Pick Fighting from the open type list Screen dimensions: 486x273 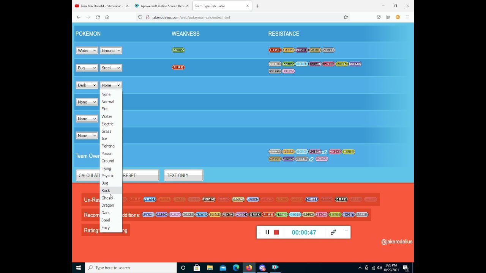point(111,146)
